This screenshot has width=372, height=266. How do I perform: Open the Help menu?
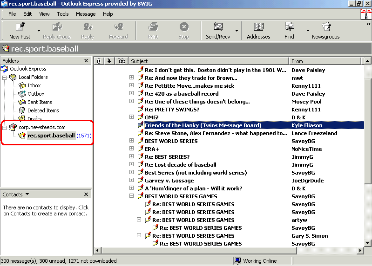pos(108,14)
